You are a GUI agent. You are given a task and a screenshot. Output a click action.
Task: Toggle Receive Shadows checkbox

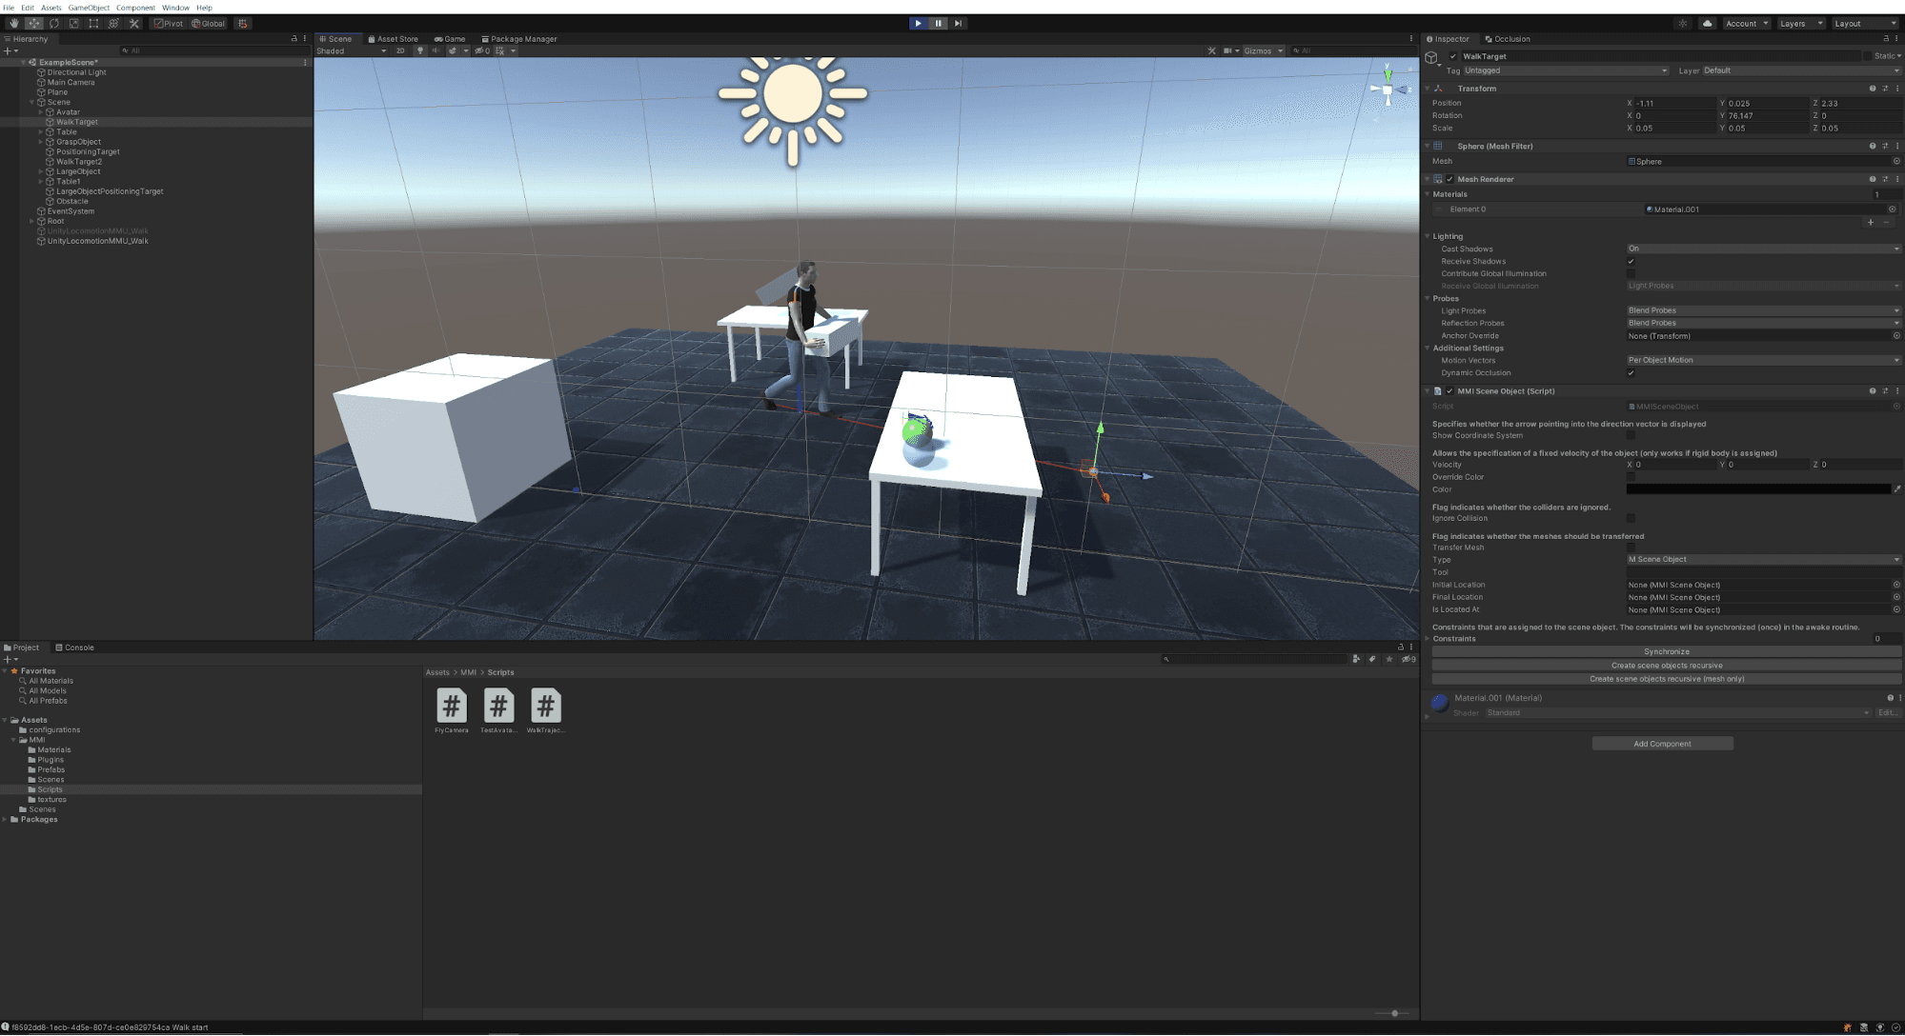click(1631, 262)
